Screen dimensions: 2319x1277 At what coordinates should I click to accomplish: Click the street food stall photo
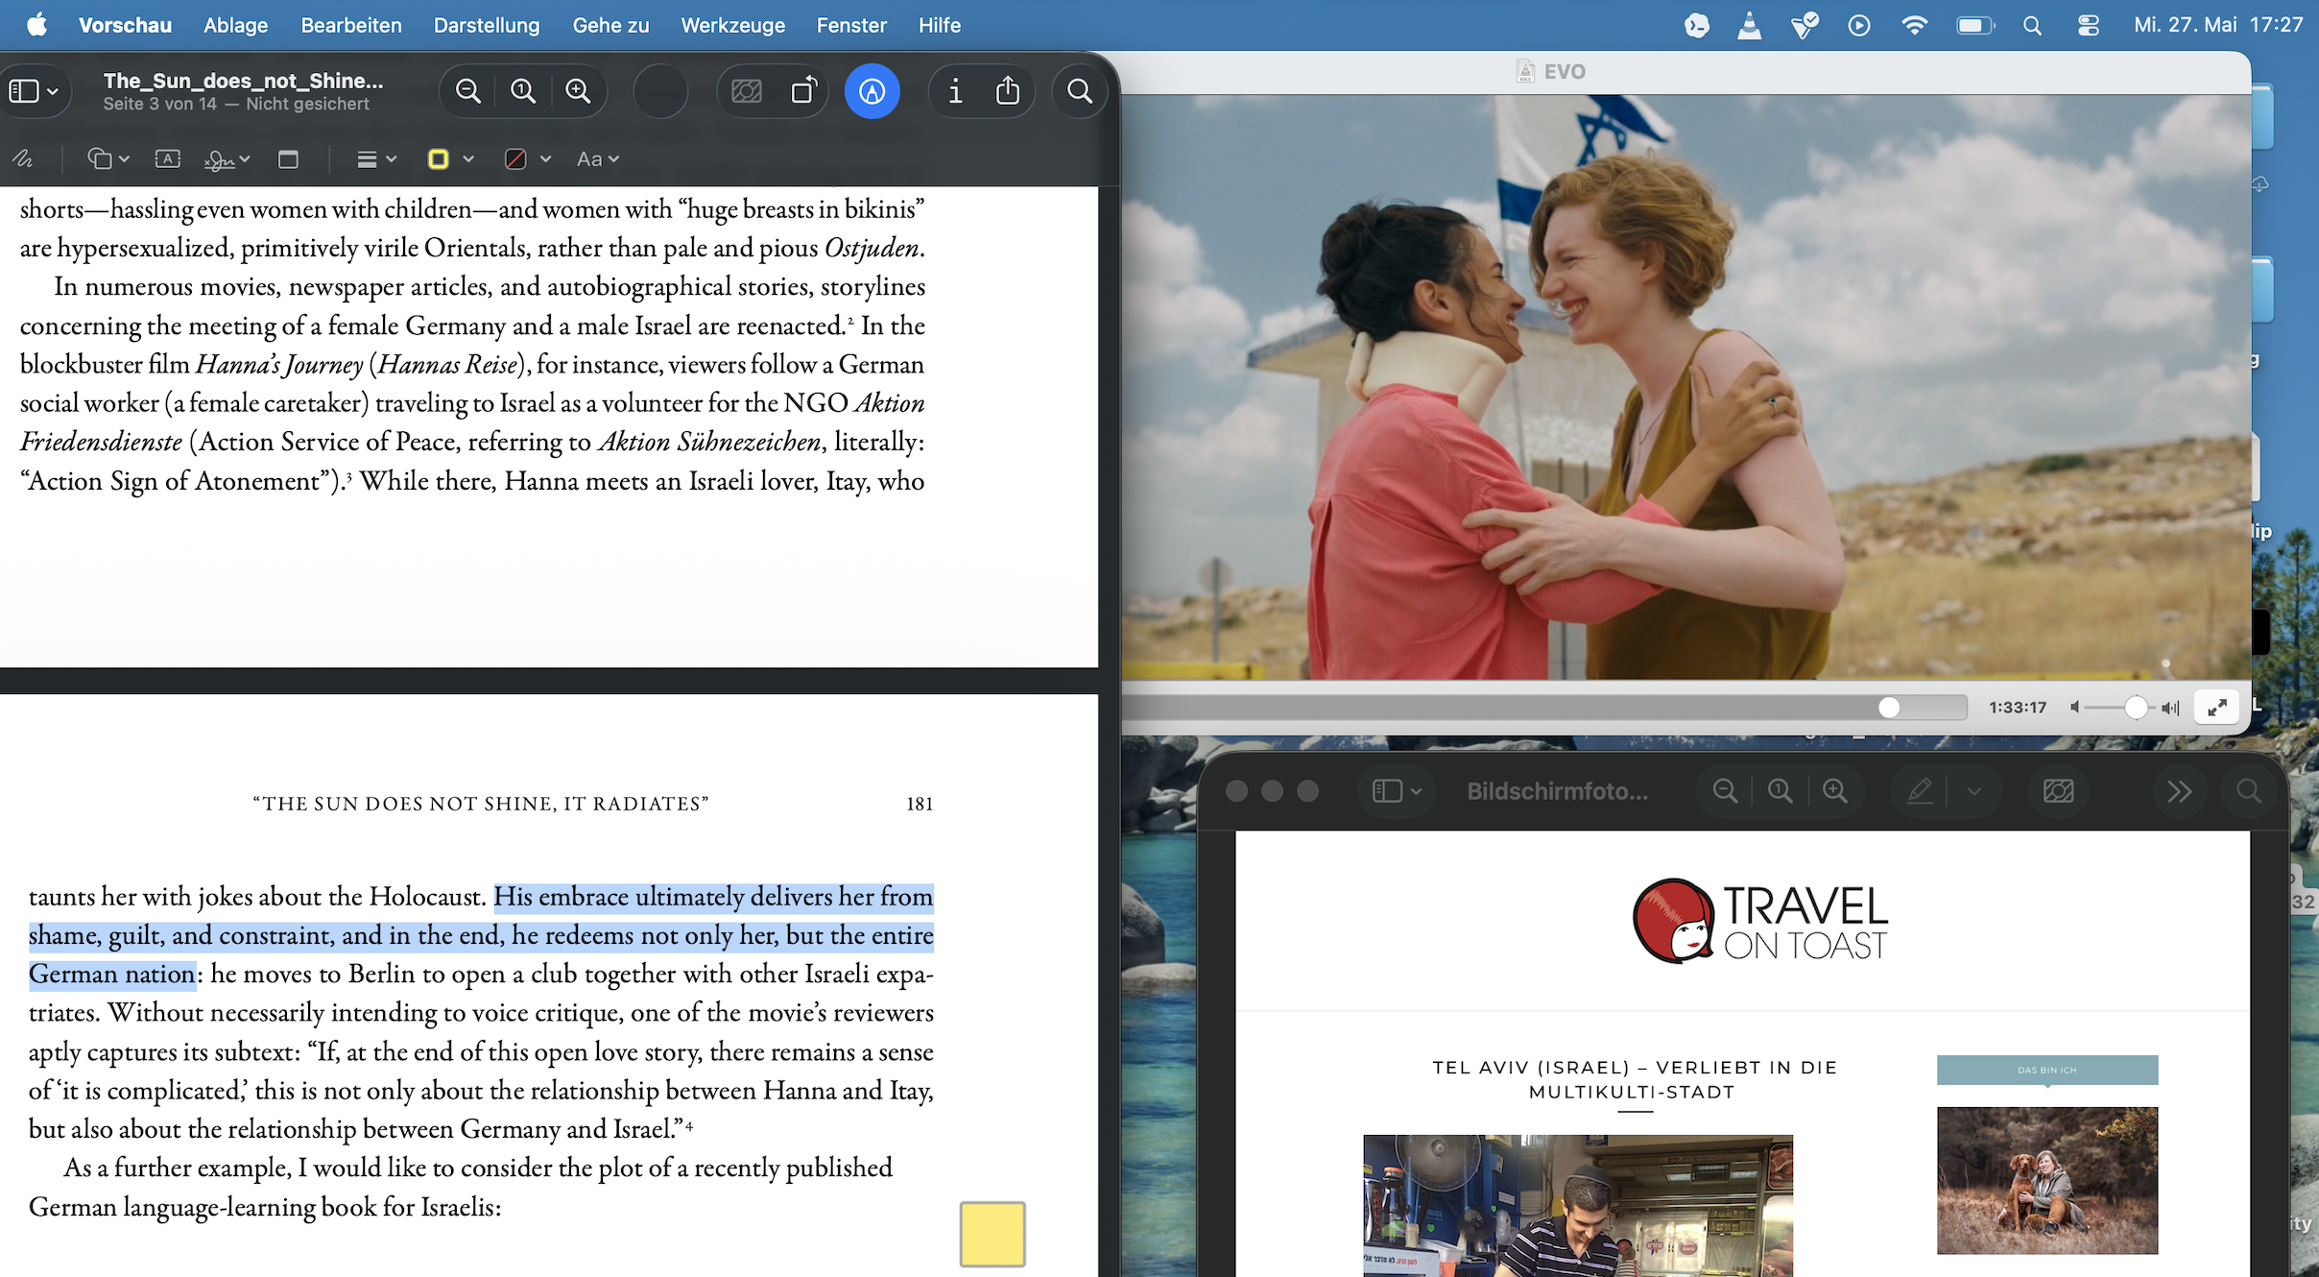pyautogui.click(x=1578, y=1206)
